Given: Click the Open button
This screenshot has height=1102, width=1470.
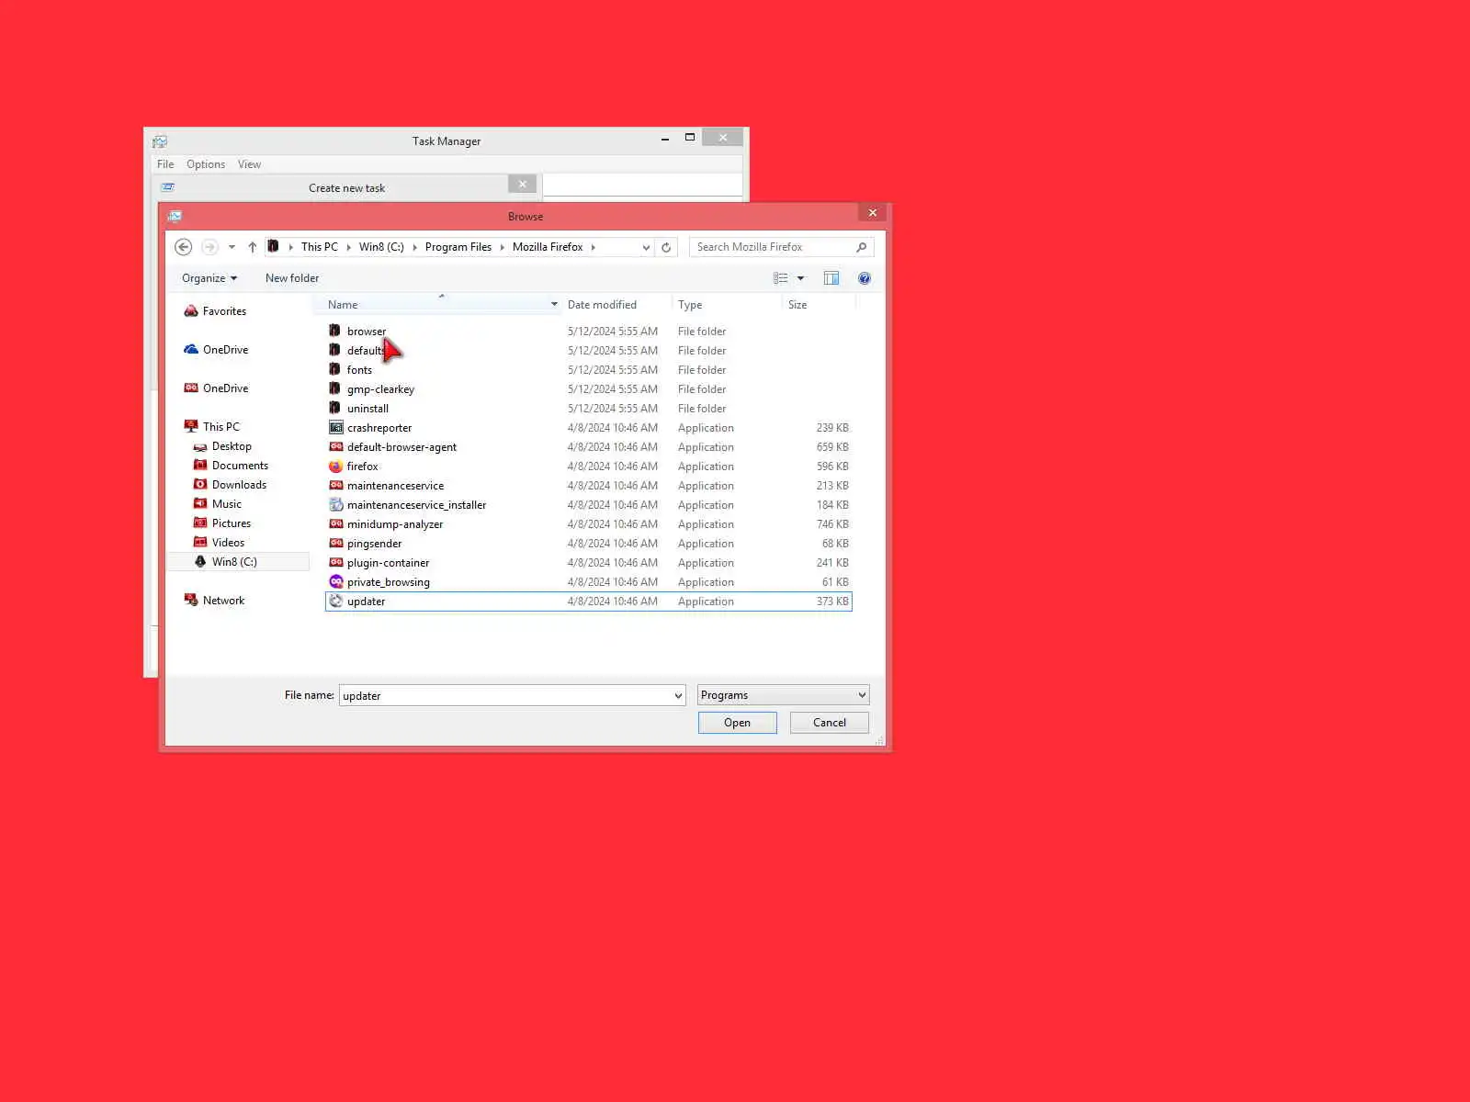Looking at the screenshot, I should click(x=737, y=723).
